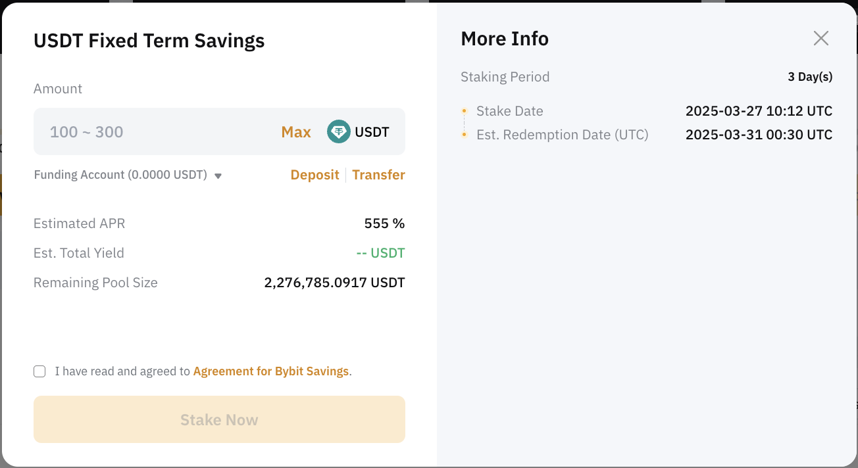858x468 pixels.
Task: Click the USDT Fixed Term Savings heading
Action: 149,41
